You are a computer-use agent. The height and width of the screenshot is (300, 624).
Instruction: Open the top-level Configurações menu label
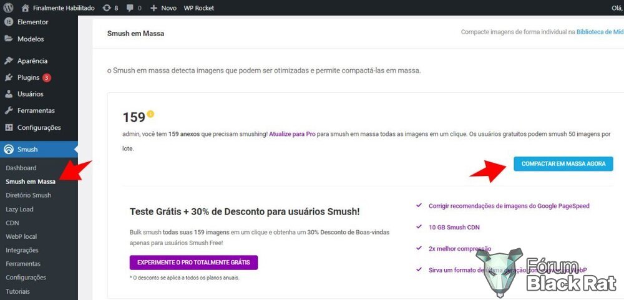coord(39,128)
